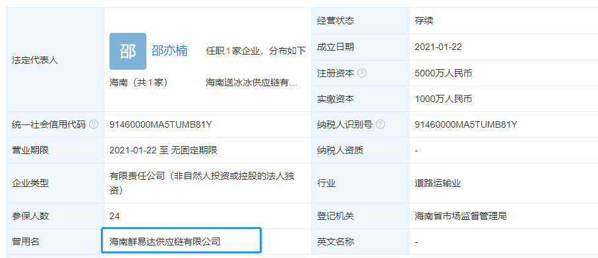
Task: Click the help icon beside 注册资本
Action: tap(363, 73)
